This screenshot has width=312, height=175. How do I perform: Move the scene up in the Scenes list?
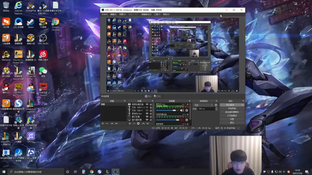point(112,123)
